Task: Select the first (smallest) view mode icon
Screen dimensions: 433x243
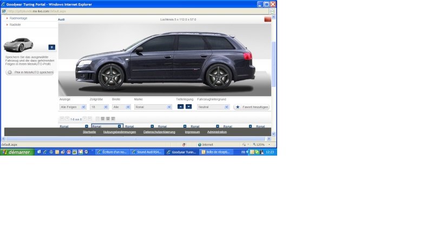Action: click(x=97, y=119)
